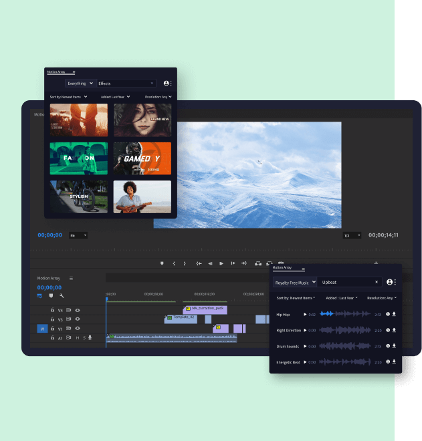Image resolution: width=422 pixels, height=441 pixels.
Task: Select the GAMEDAY template thumbnail
Action: [142, 158]
